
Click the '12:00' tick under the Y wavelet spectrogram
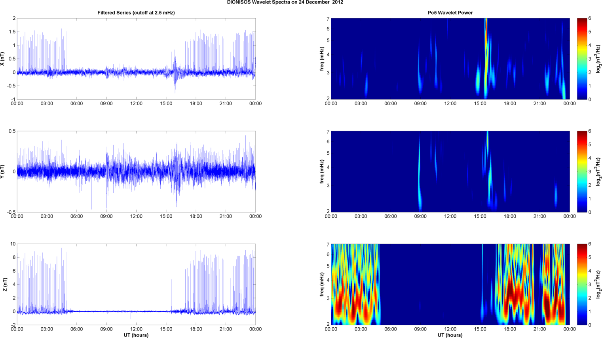[x=450, y=216]
